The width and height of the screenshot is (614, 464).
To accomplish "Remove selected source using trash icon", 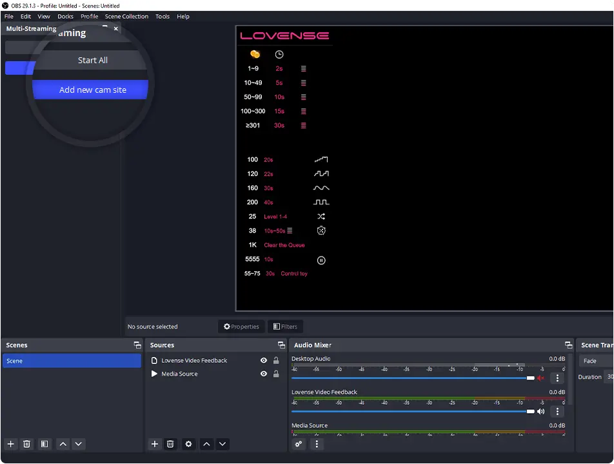I will point(170,444).
